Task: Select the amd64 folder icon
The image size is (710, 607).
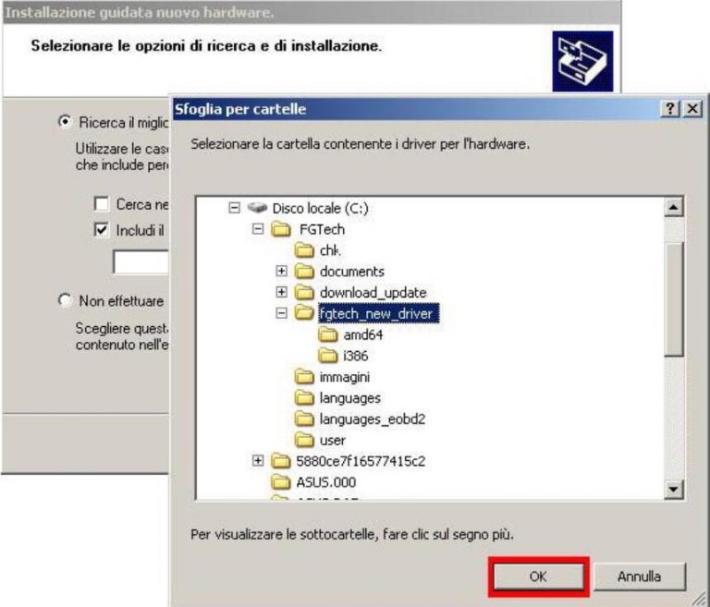Action: pyautogui.click(x=328, y=334)
